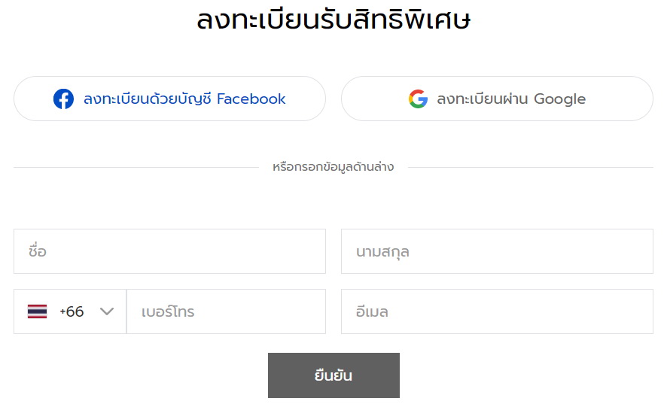Click the หรือกรอกข้อมูลด้านล่าง divider text
The width and height of the screenshot is (667, 410).
[x=333, y=167]
